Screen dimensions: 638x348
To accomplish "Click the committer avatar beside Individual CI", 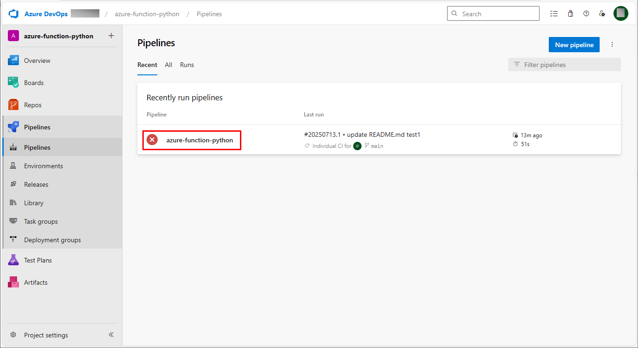I will click(x=357, y=146).
